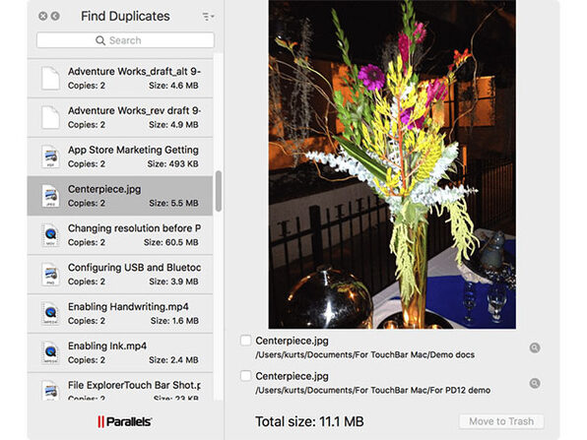Viewport: 587px width, 440px height.
Task: Click the Move to Trash button
Action: point(501,421)
